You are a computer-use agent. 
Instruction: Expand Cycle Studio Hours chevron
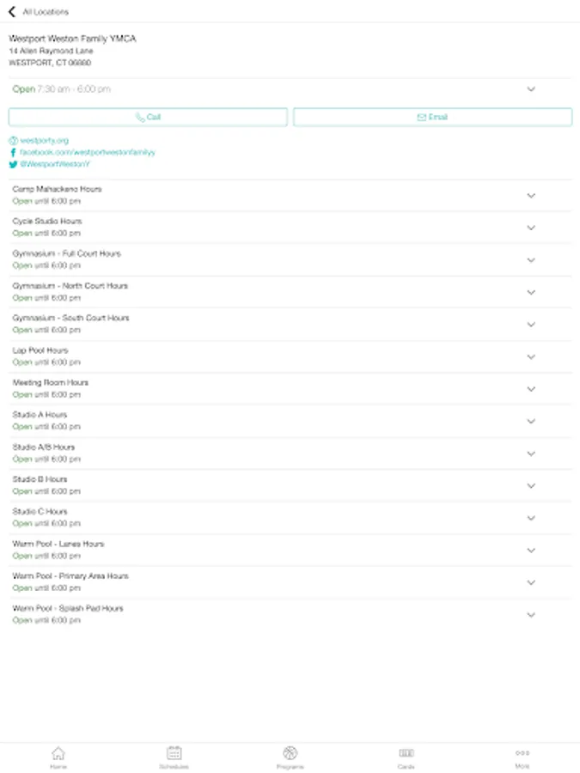click(x=531, y=228)
